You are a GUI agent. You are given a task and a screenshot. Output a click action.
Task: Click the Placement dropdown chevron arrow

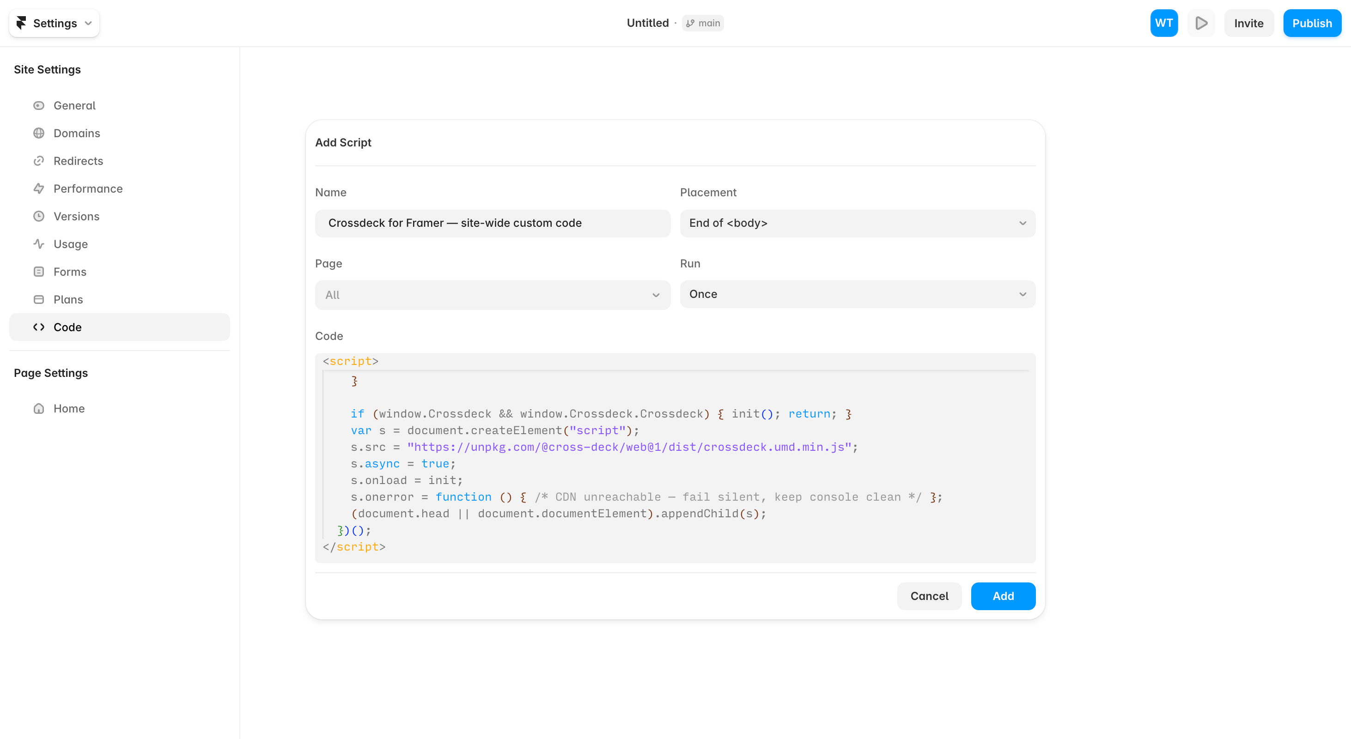[x=1022, y=223]
